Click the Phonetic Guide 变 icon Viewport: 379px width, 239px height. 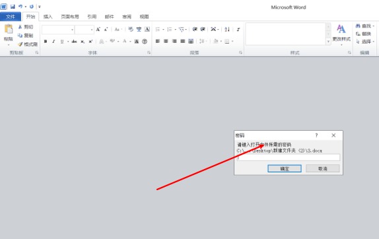coord(139,30)
